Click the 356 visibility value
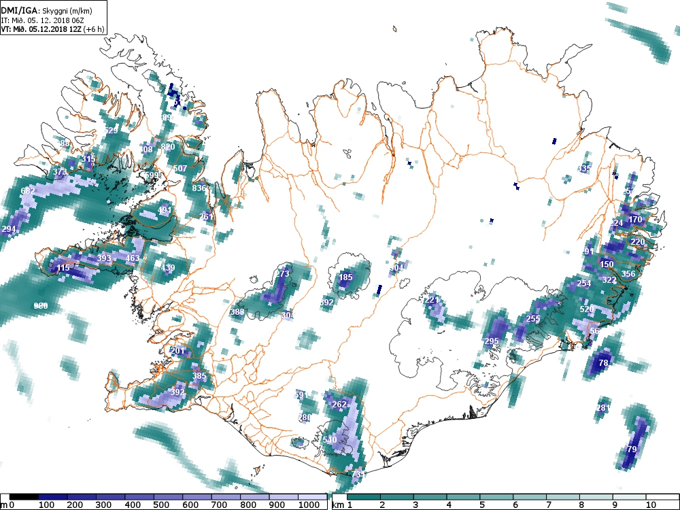Image resolution: width=680 pixels, height=510 pixels. (x=628, y=273)
